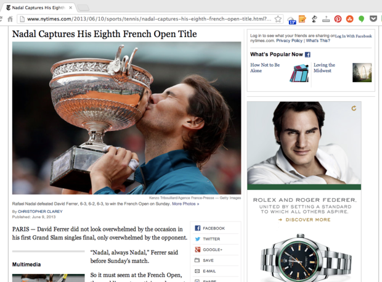This screenshot has width=382, height=282.
Task: Click the Getty Images photo credit text
Action: (x=195, y=198)
